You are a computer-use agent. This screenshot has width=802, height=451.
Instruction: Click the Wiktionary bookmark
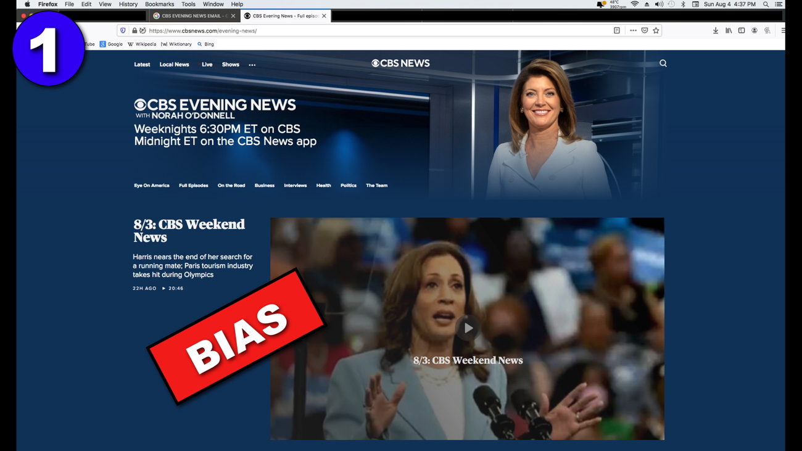176,44
